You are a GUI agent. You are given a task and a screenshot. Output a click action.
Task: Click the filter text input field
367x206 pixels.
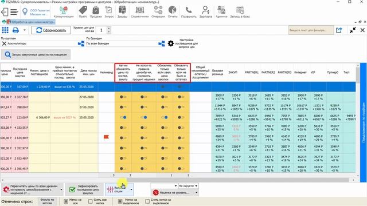coord(311,30)
